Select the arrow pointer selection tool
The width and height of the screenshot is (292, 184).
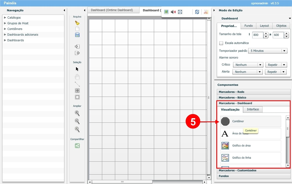(x=77, y=69)
